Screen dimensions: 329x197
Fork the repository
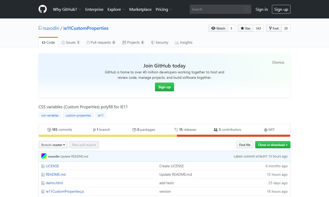tap(274, 28)
